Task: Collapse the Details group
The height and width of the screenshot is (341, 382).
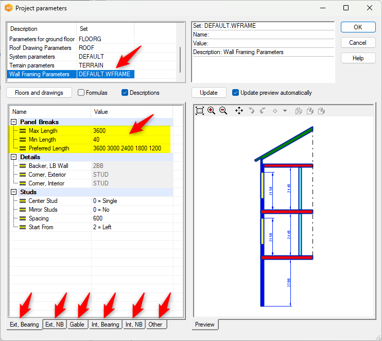Action: coord(13,157)
